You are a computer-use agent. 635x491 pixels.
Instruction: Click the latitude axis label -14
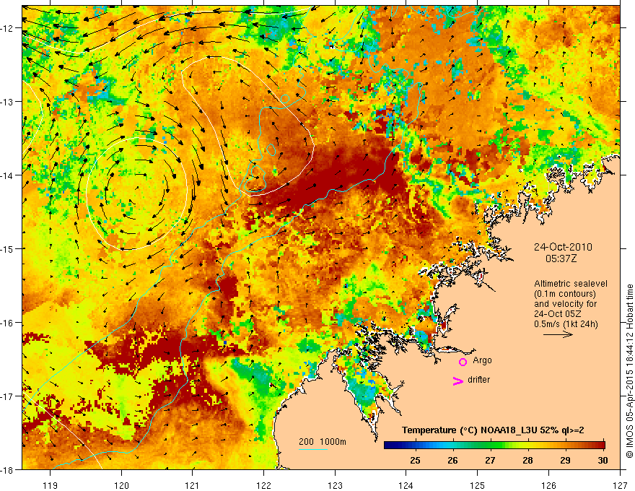click(7, 175)
